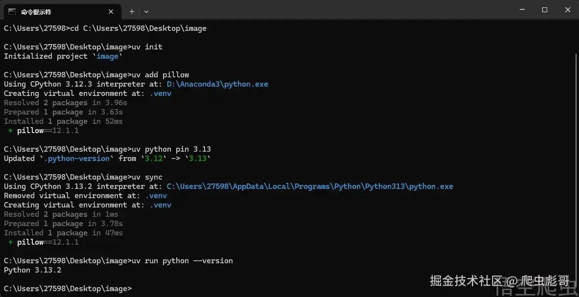Click 'Resolved 2 packages in 1ms' line
579x297 pixels.
tap(61, 214)
